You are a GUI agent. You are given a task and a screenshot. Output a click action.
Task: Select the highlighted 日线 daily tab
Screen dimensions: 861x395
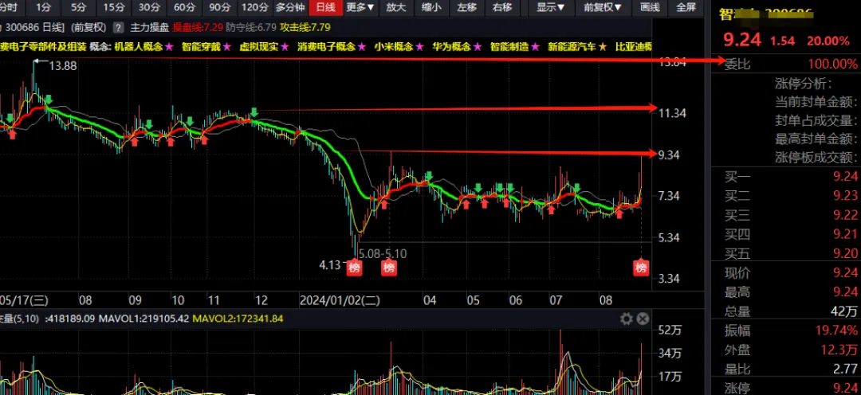(327, 7)
